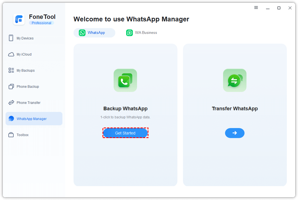Screen dimensions: 298x200
Task: Open the hamburger menu in title bar
Action: pyautogui.click(x=256, y=8)
